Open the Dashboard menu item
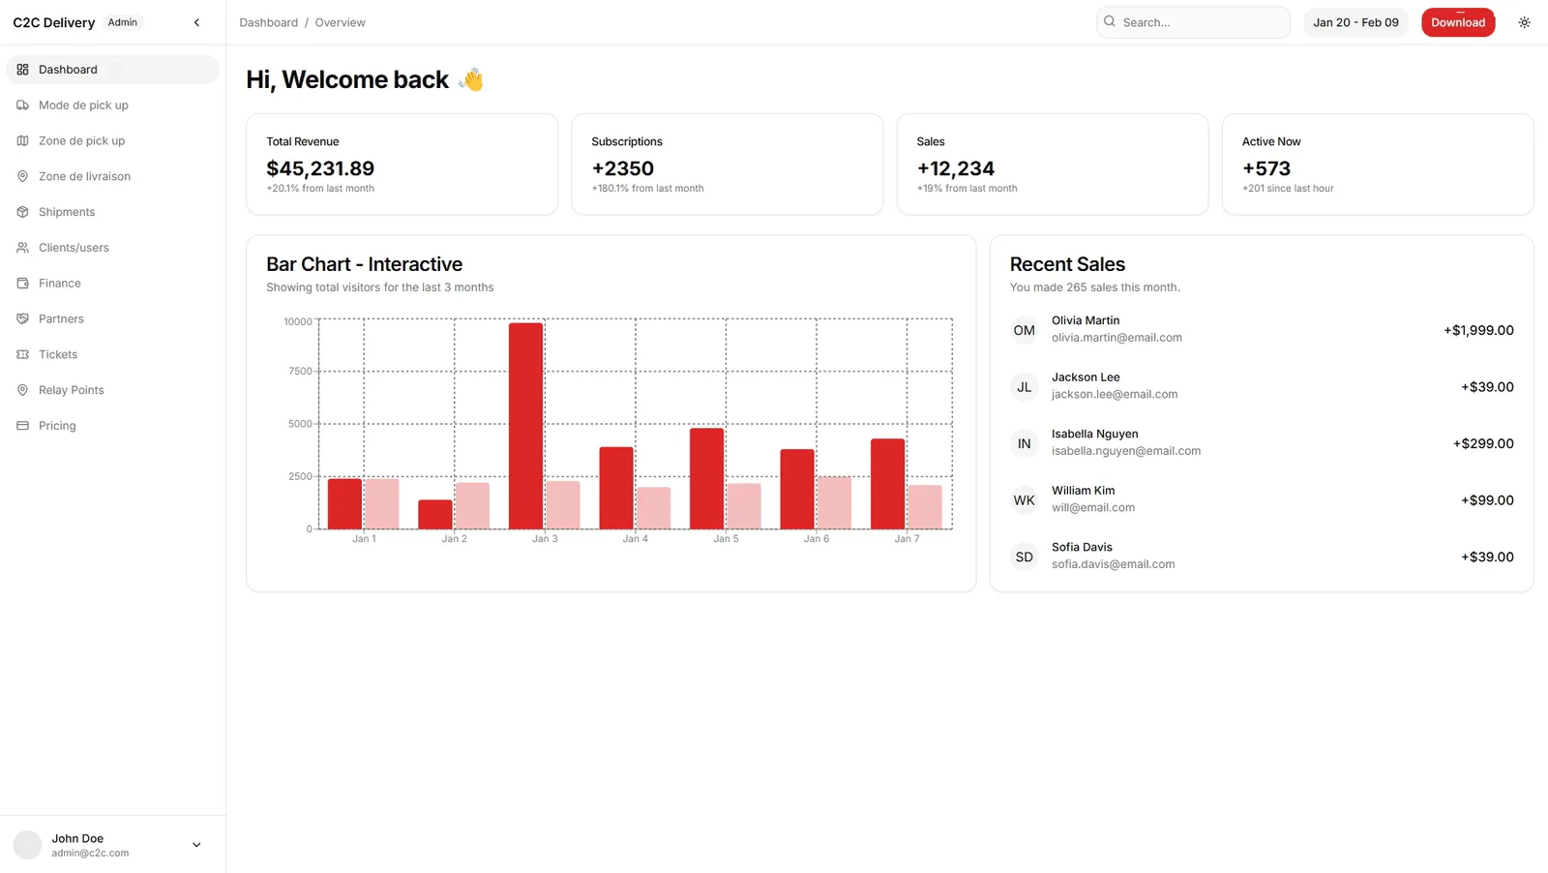 pyautogui.click(x=112, y=70)
